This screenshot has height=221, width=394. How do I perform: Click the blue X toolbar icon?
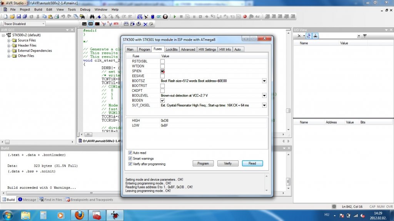point(145,24)
